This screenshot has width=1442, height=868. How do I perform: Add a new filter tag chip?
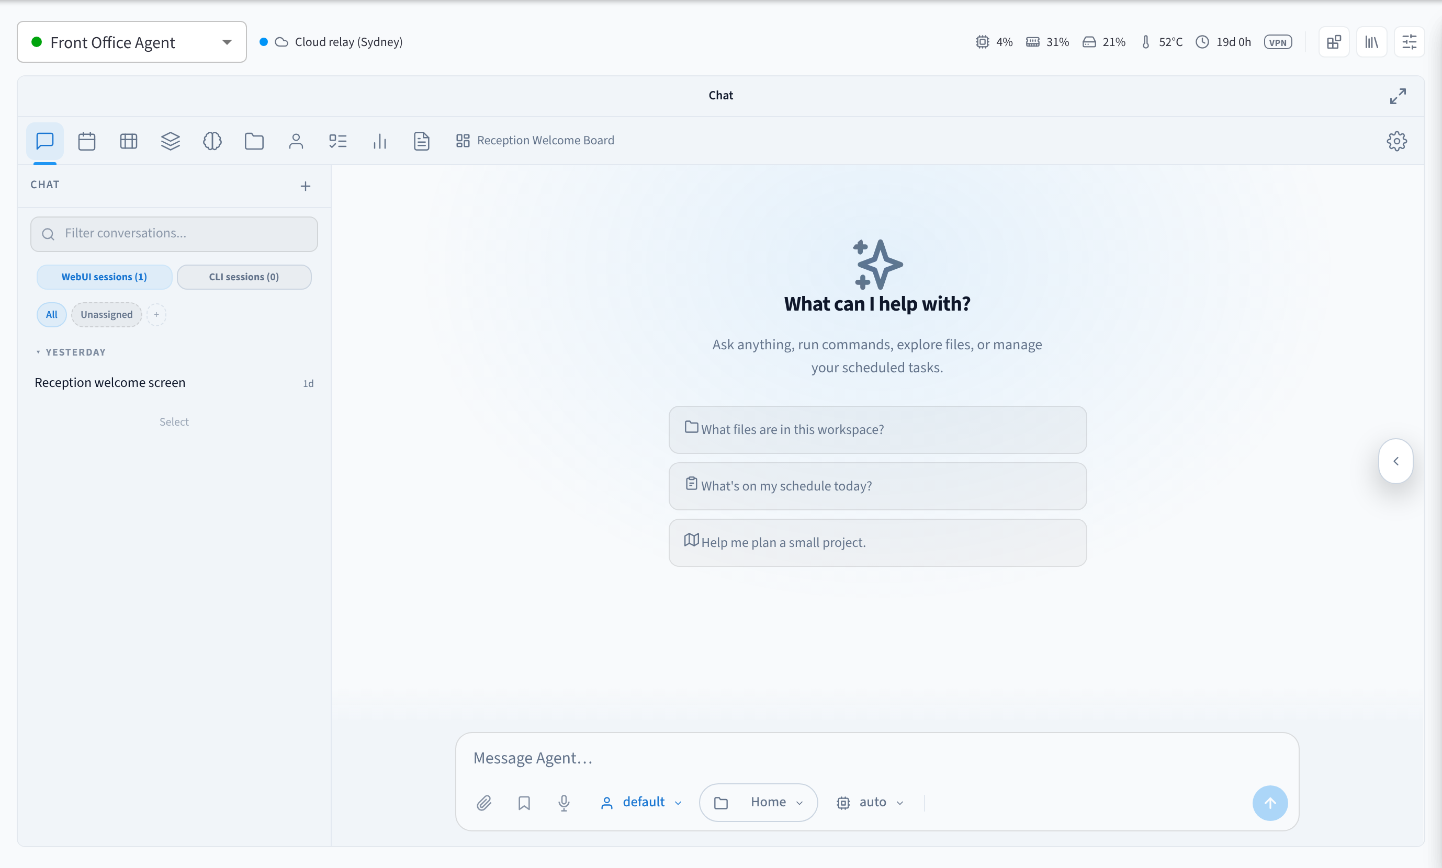point(156,315)
